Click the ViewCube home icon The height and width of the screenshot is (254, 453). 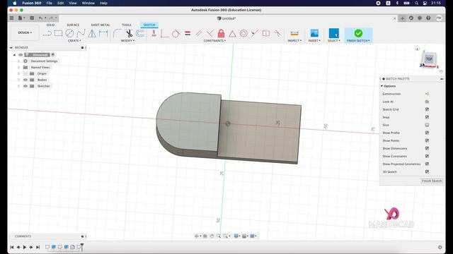(x=417, y=49)
